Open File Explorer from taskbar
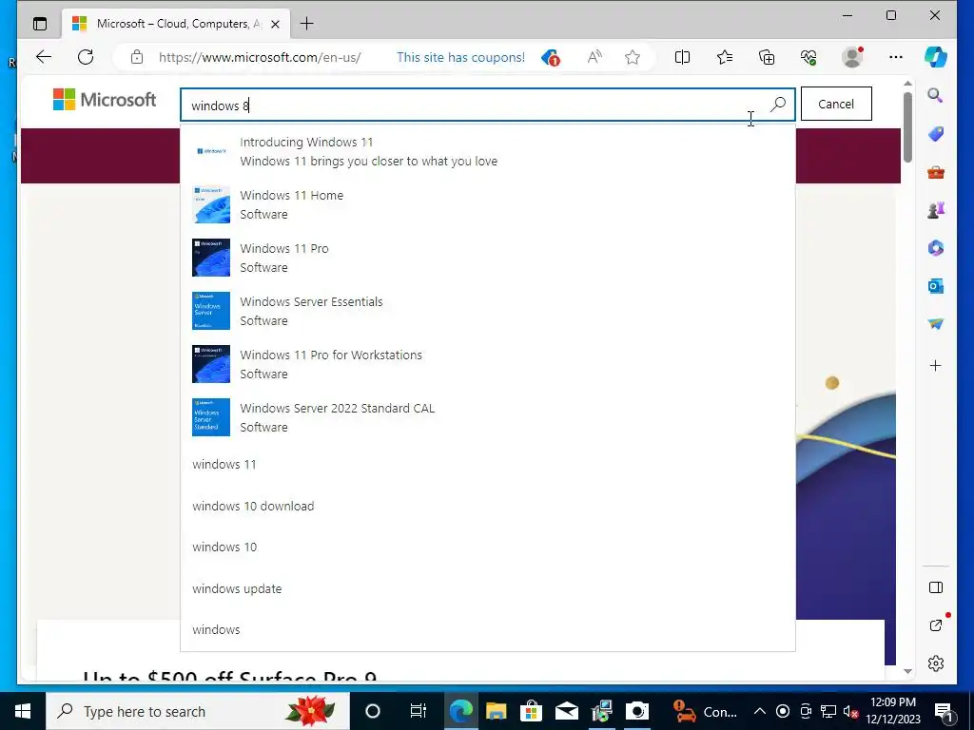 coord(496,711)
